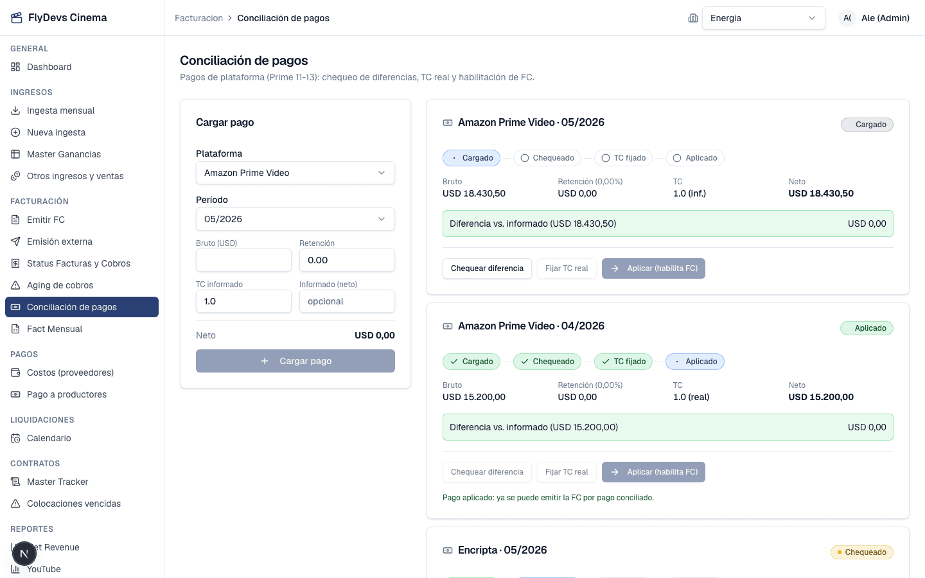This screenshot has height=578, width=925.
Task: Click Aplicar (habilita FC) for Amazon Prime Video 04/2026
Action: (653, 472)
